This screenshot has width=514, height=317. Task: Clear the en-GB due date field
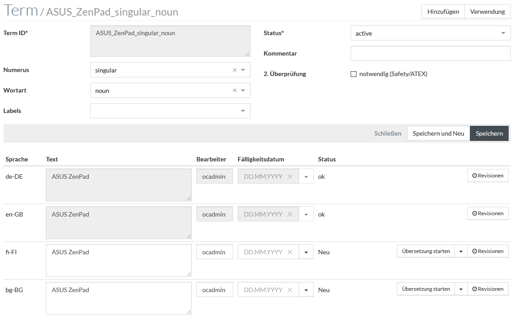(x=290, y=214)
